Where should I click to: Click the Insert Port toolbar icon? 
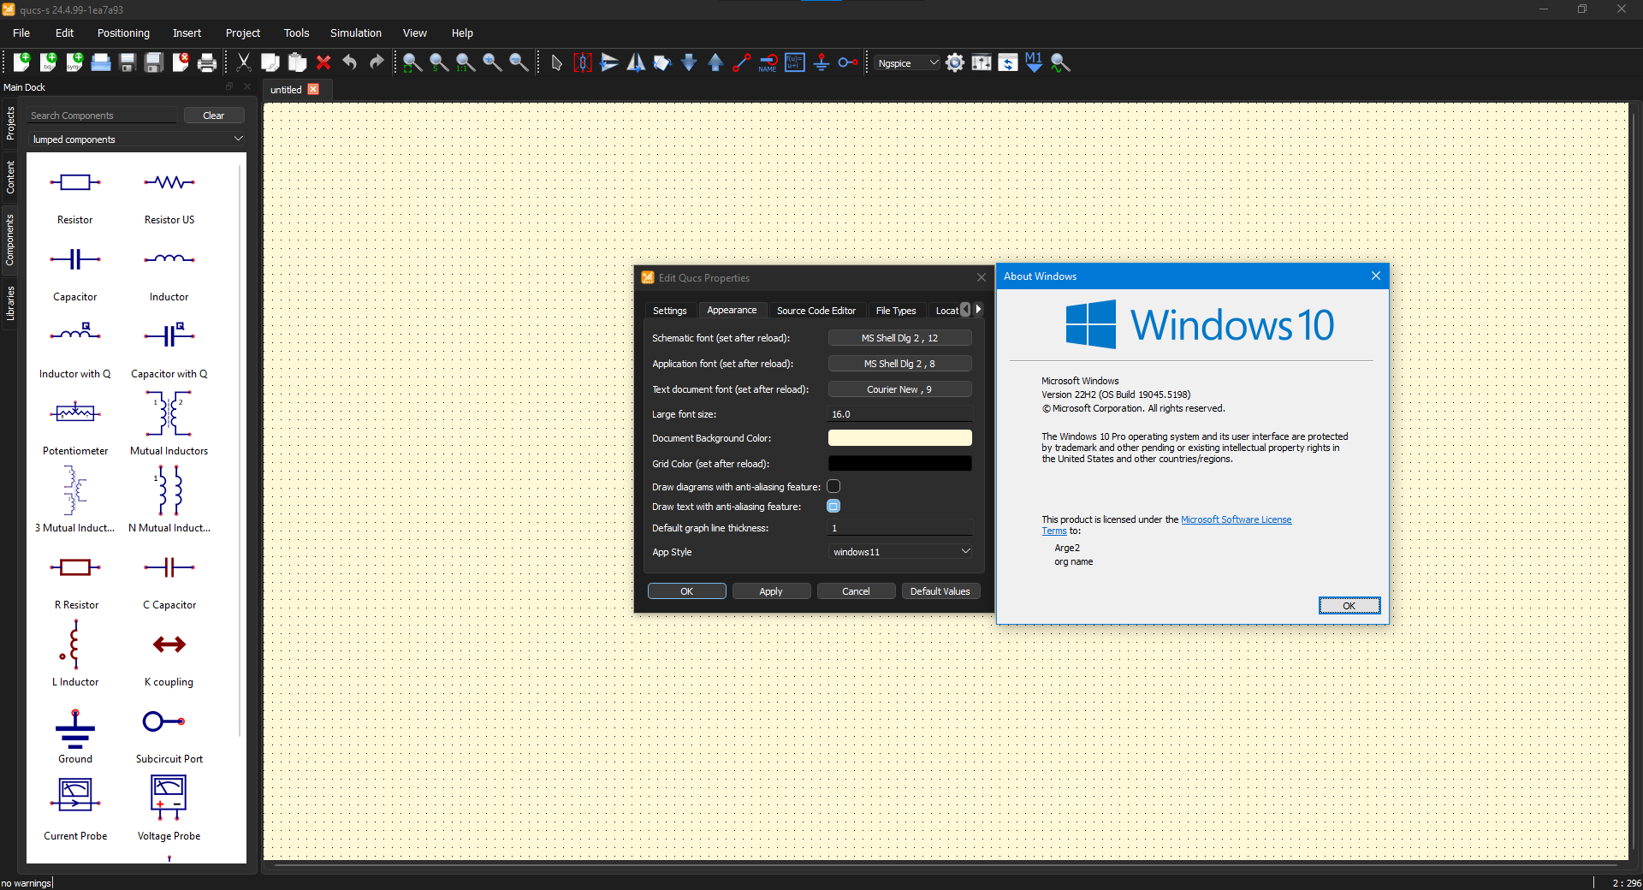tap(848, 62)
